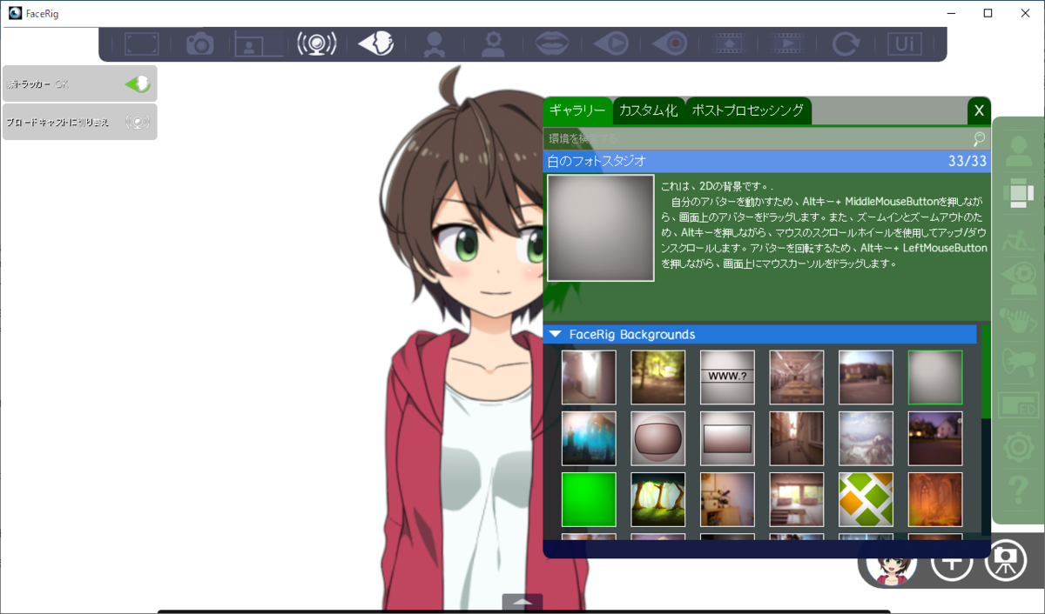
Task: Select the blank screen frame background thumbnail
Action: pos(727,438)
